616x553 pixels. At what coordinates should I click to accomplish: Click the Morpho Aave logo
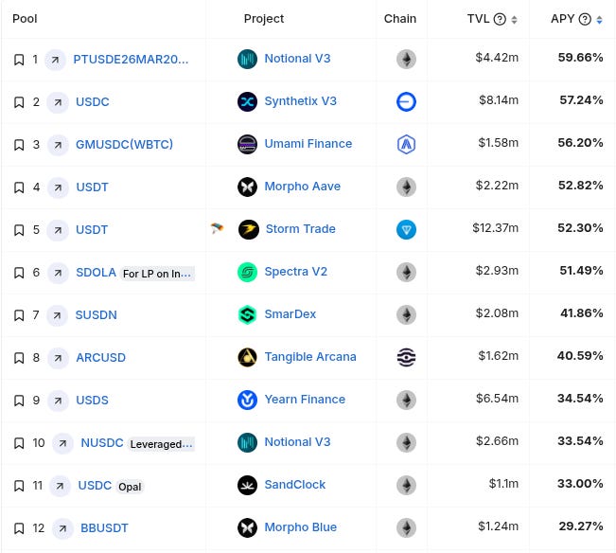coord(248,187)
